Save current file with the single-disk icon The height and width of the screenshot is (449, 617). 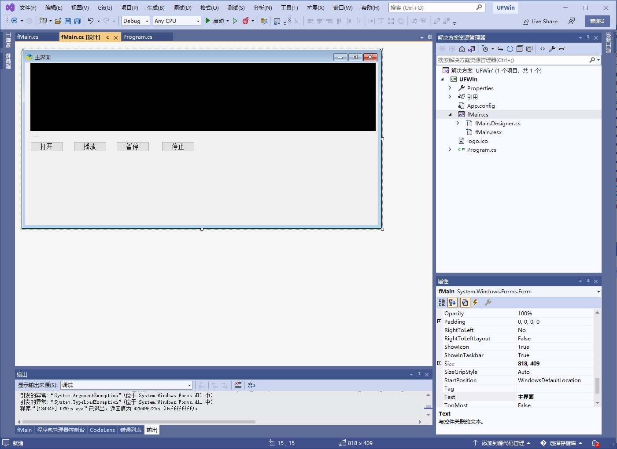coord(68,21)
